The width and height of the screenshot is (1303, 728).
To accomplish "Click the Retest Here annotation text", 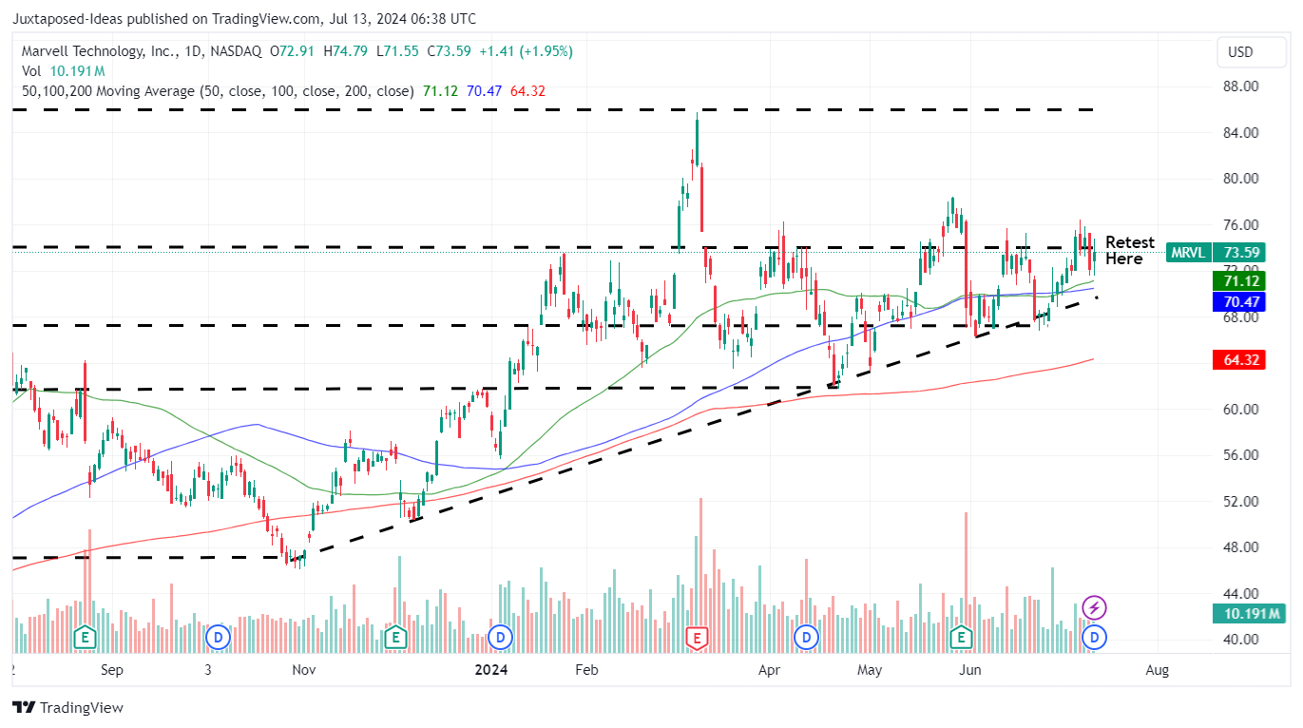I will [x=1129, y=250].
